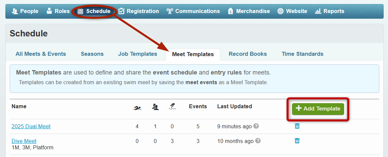This screenshot has height=157, width=388.
Task: Open the Roles menu
Action: 58,11
